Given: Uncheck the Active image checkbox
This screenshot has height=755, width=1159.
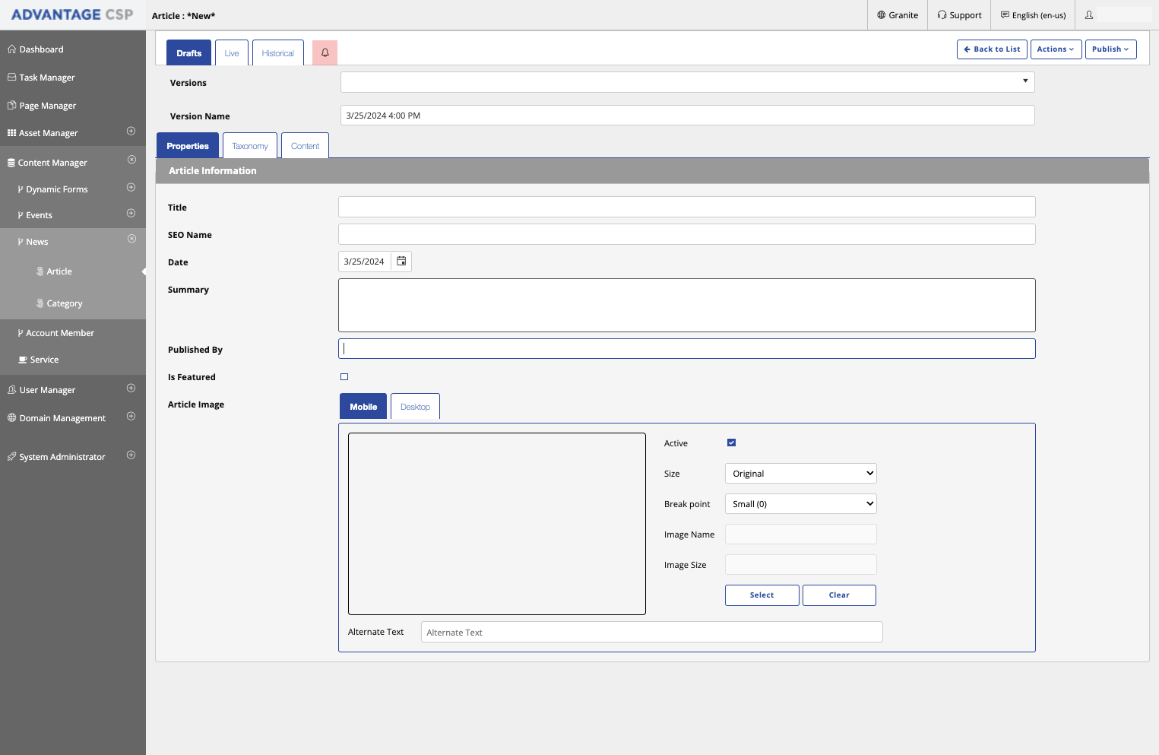Looking at the screenshot, I should 731,443.
